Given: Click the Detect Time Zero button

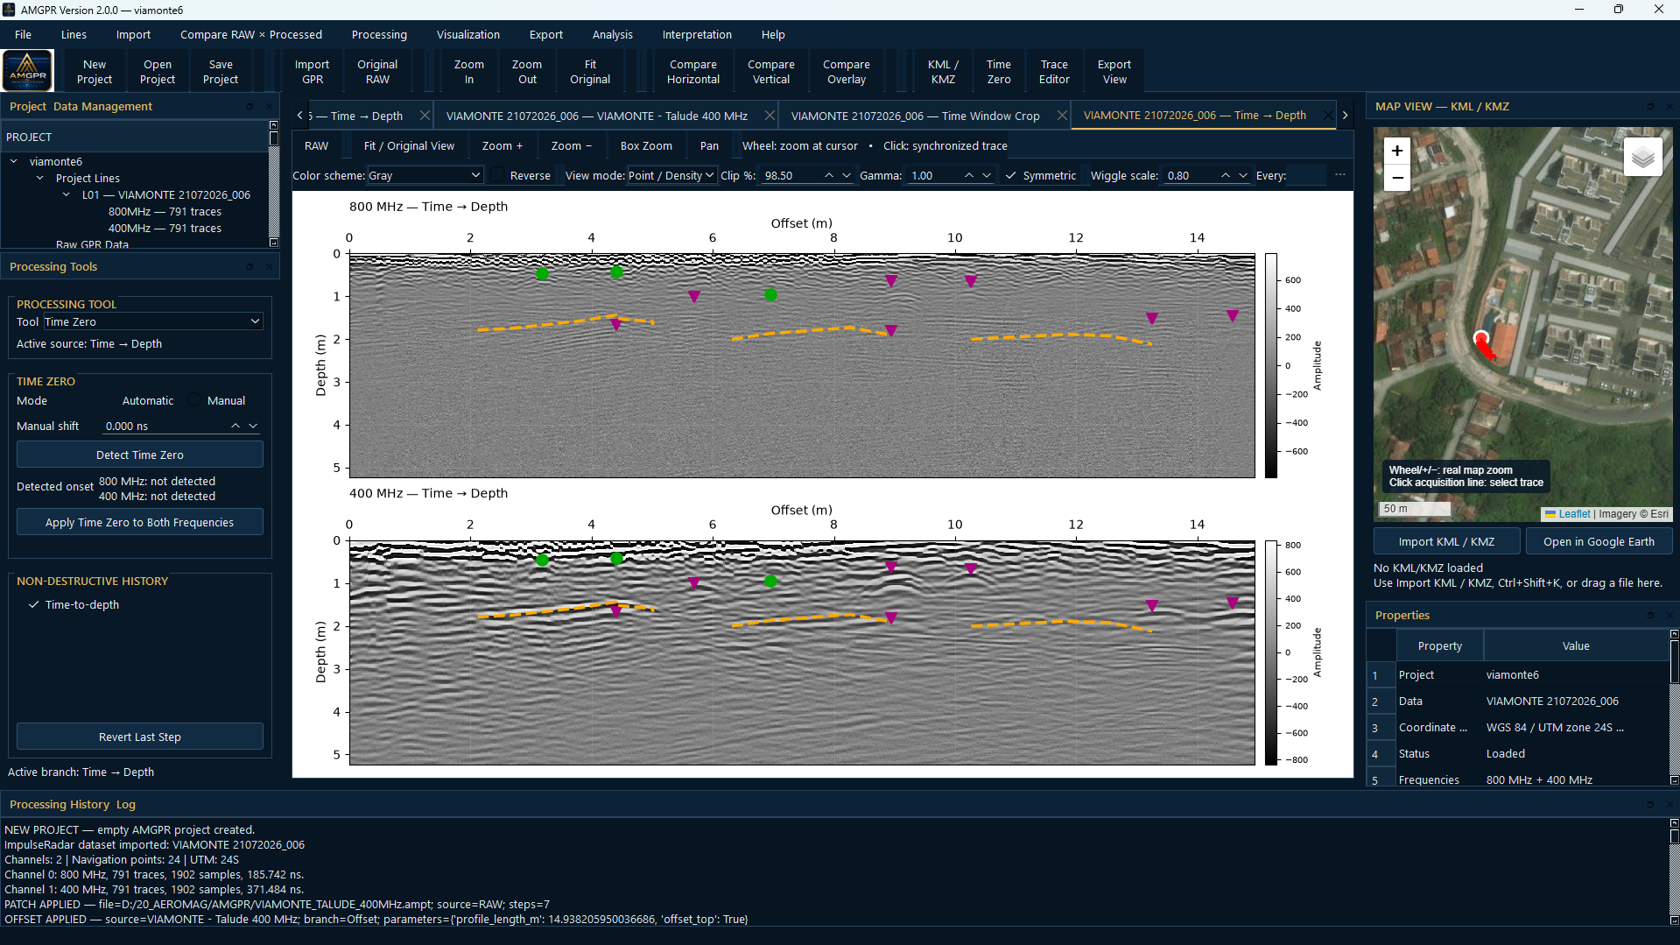Looking at the screenshot, I should point(140,455).
